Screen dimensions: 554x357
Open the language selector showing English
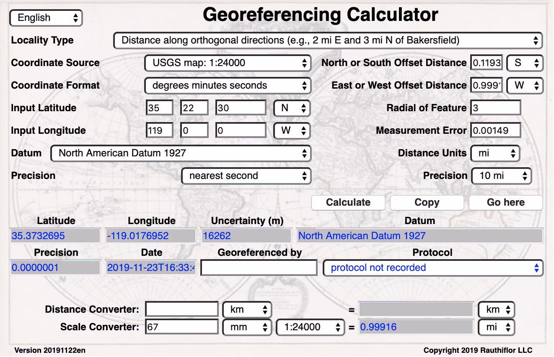[46, 18]
